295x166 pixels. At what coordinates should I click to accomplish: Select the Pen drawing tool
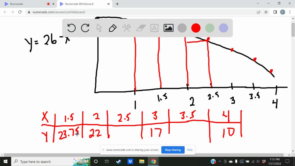point(112,28)
